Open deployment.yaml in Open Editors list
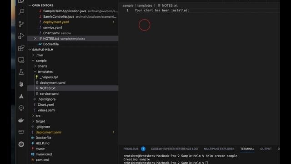The height and width of the screenshot is (164, 291). click(x=73, y=22)
